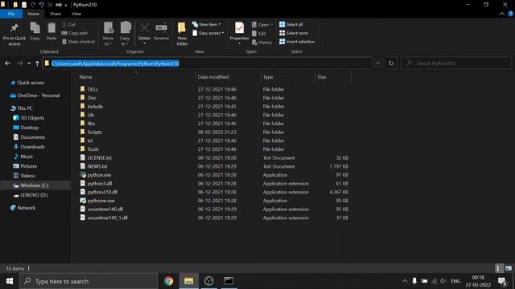Click Select all
The width and height of the screenshot is (515, 289).
[291, 25]
